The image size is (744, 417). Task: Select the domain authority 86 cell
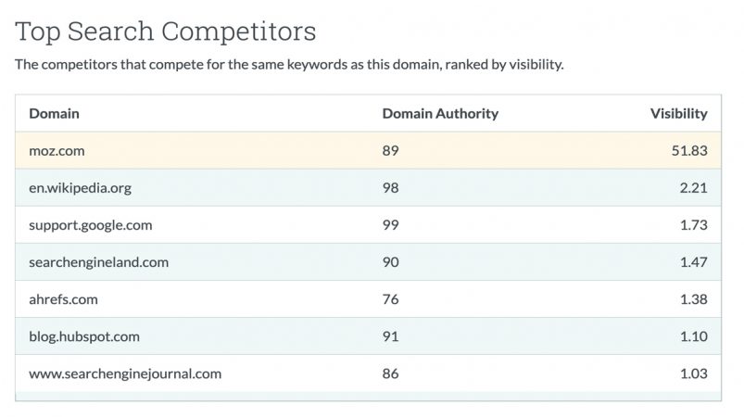tap(390, 373)
